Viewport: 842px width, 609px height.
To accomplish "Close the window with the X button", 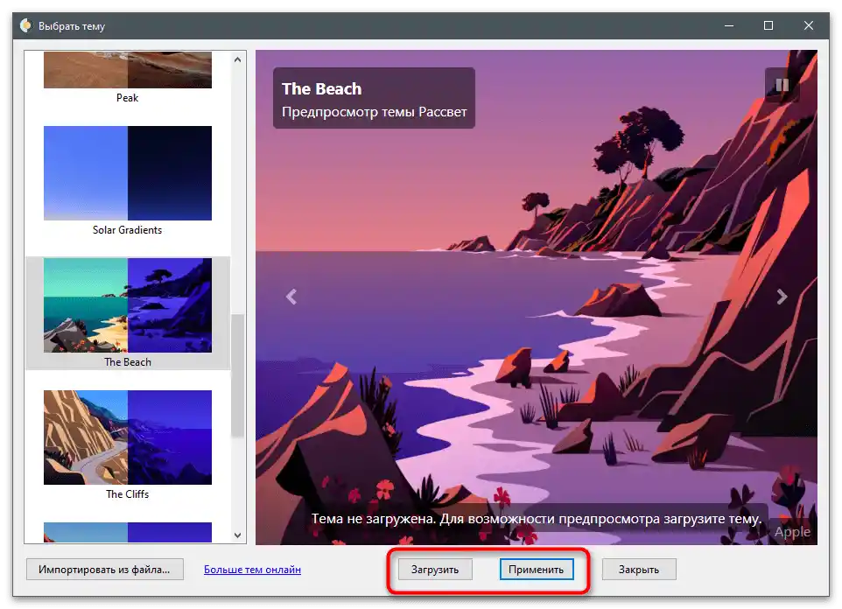I will (808, 25).
